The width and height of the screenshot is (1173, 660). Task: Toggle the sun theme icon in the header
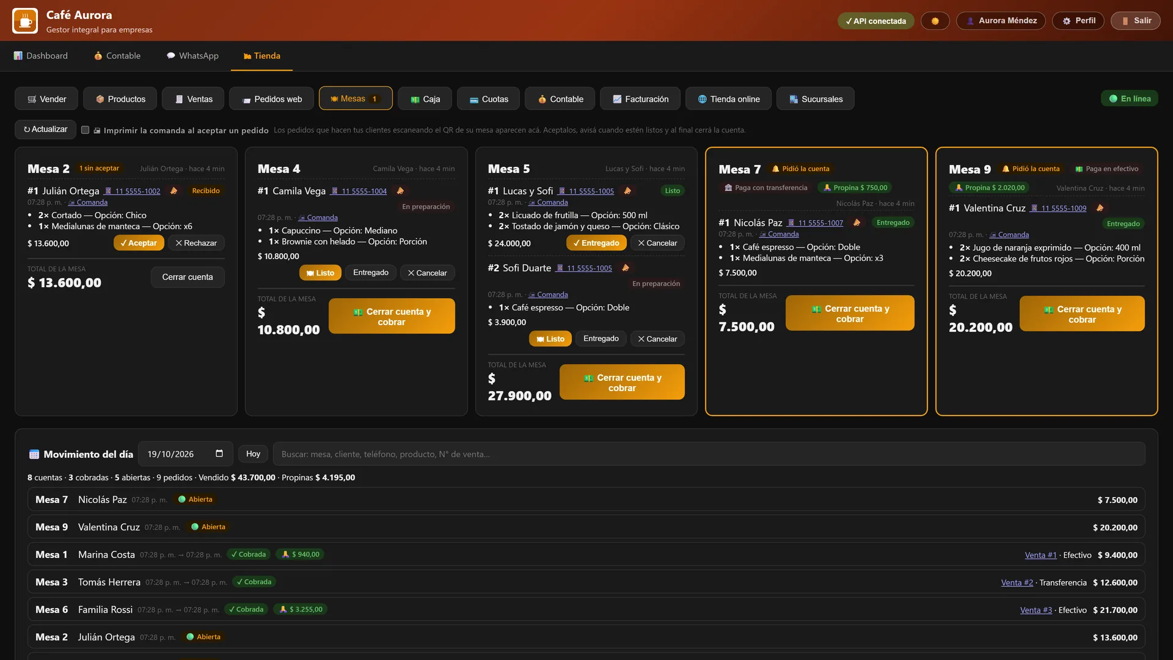(935, 21)
